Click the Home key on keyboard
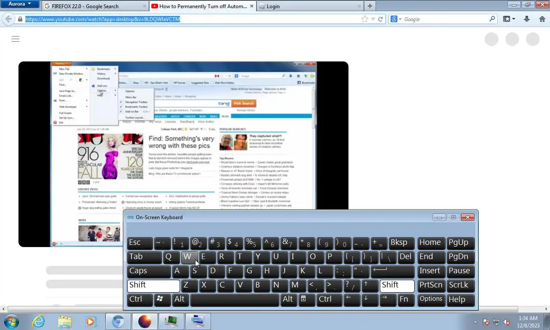The height and width of the screenshot is (330, 550). click(431, 243)
